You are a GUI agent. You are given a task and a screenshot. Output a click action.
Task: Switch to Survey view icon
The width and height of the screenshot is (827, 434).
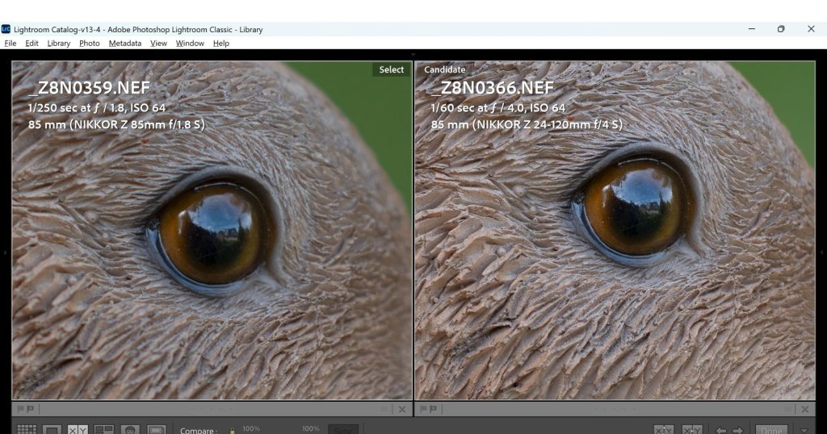104,430
